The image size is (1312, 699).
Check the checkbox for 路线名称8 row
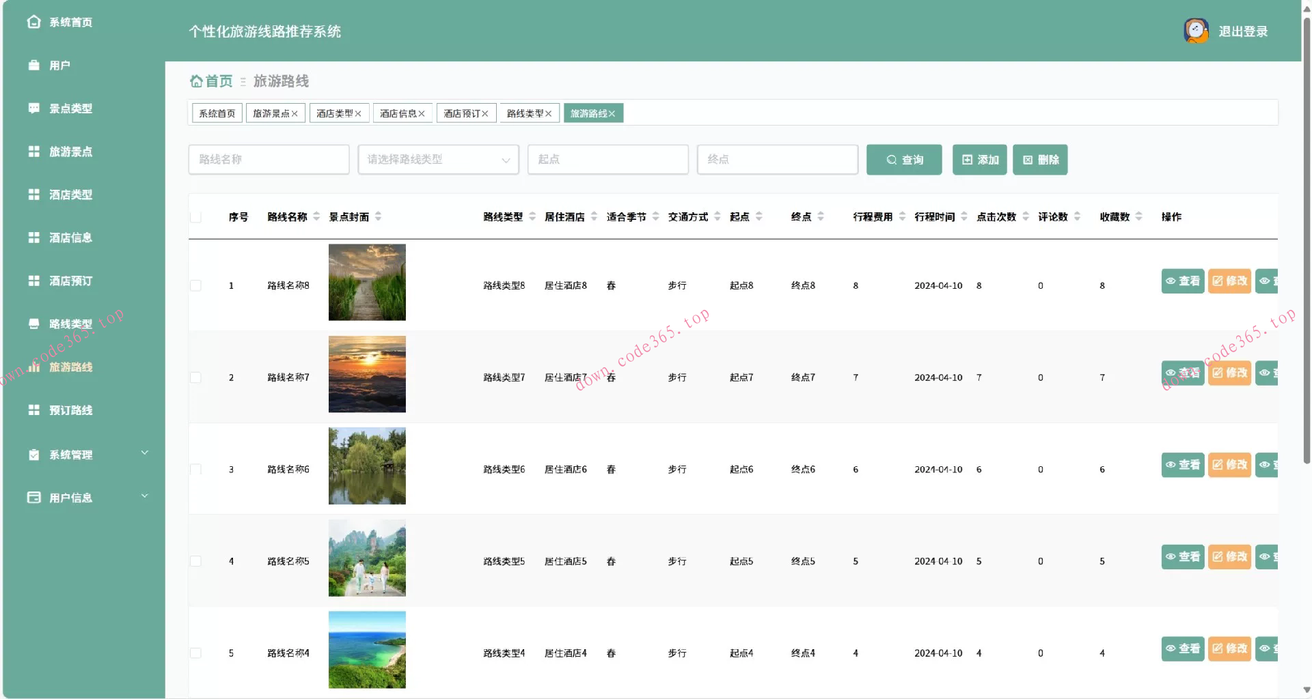[x=196, y=285]
